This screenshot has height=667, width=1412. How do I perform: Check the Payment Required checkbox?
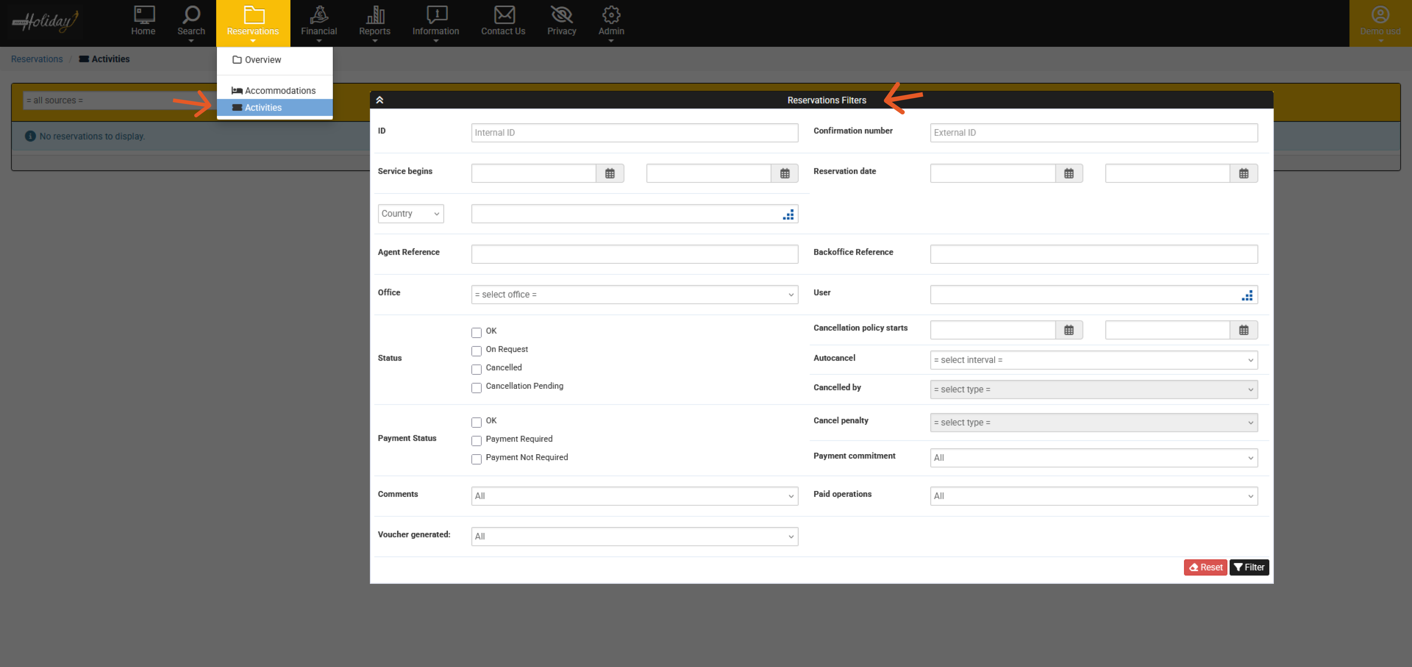(x=476, y=441)
